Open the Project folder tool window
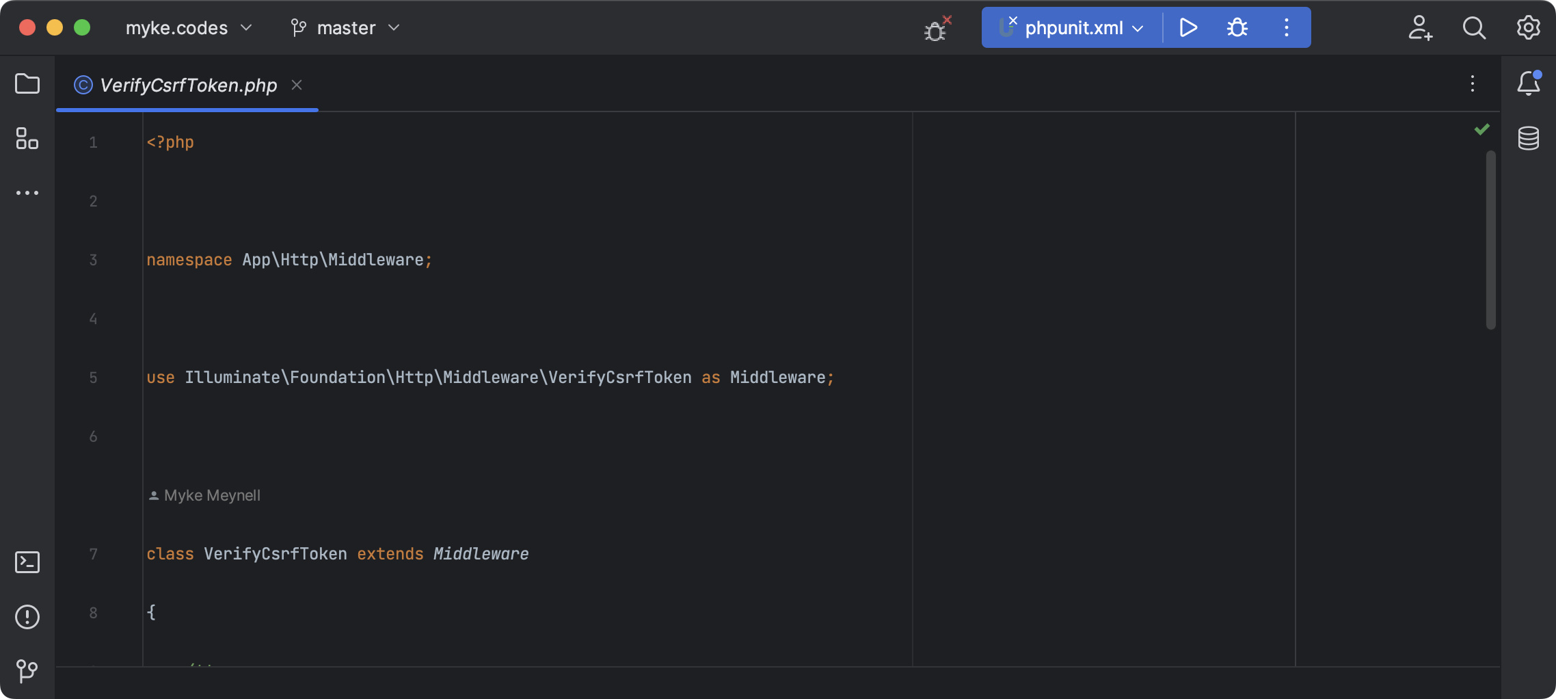1556x699 pixels. pos(27,84)
